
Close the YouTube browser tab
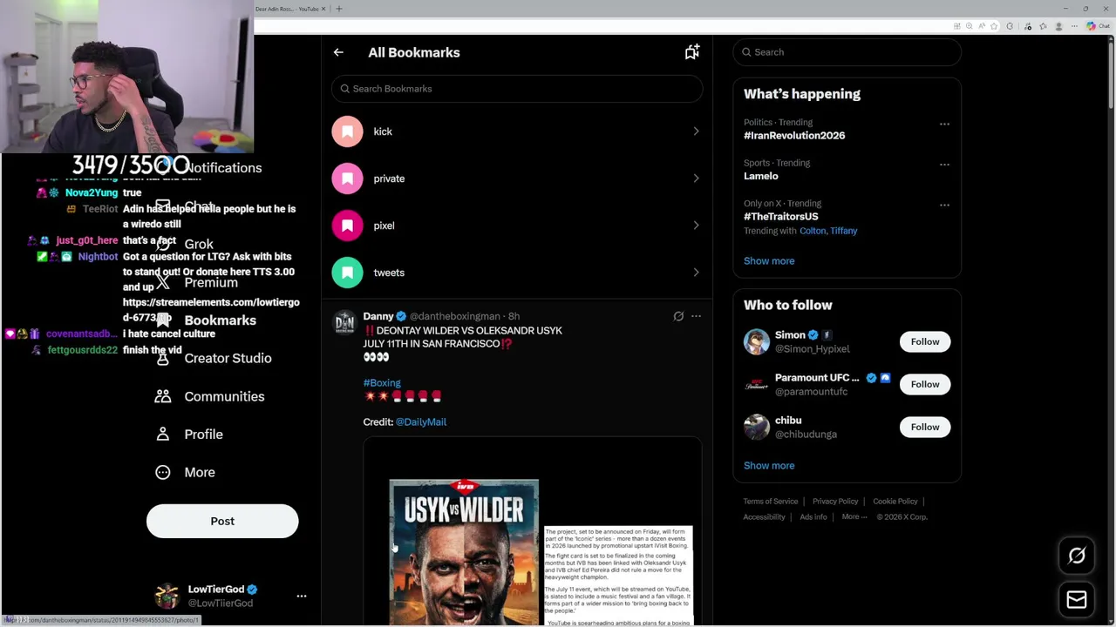(323, 9)
